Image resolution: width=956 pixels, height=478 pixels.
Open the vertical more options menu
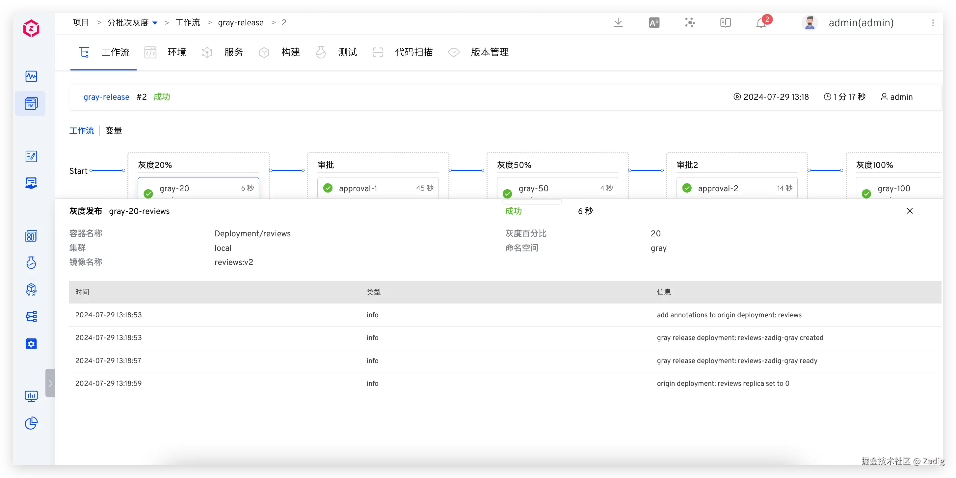[933, 23]
